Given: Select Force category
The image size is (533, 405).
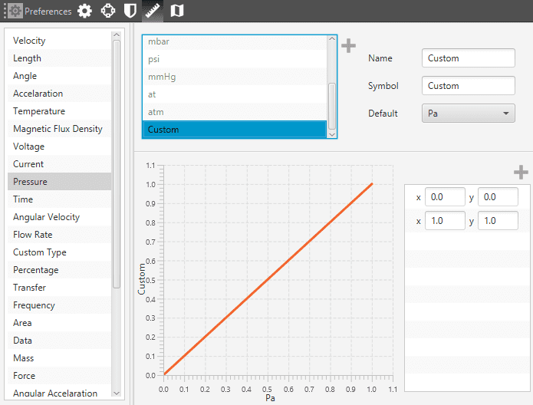Looking at the screenshot, I should click(60, 376).
